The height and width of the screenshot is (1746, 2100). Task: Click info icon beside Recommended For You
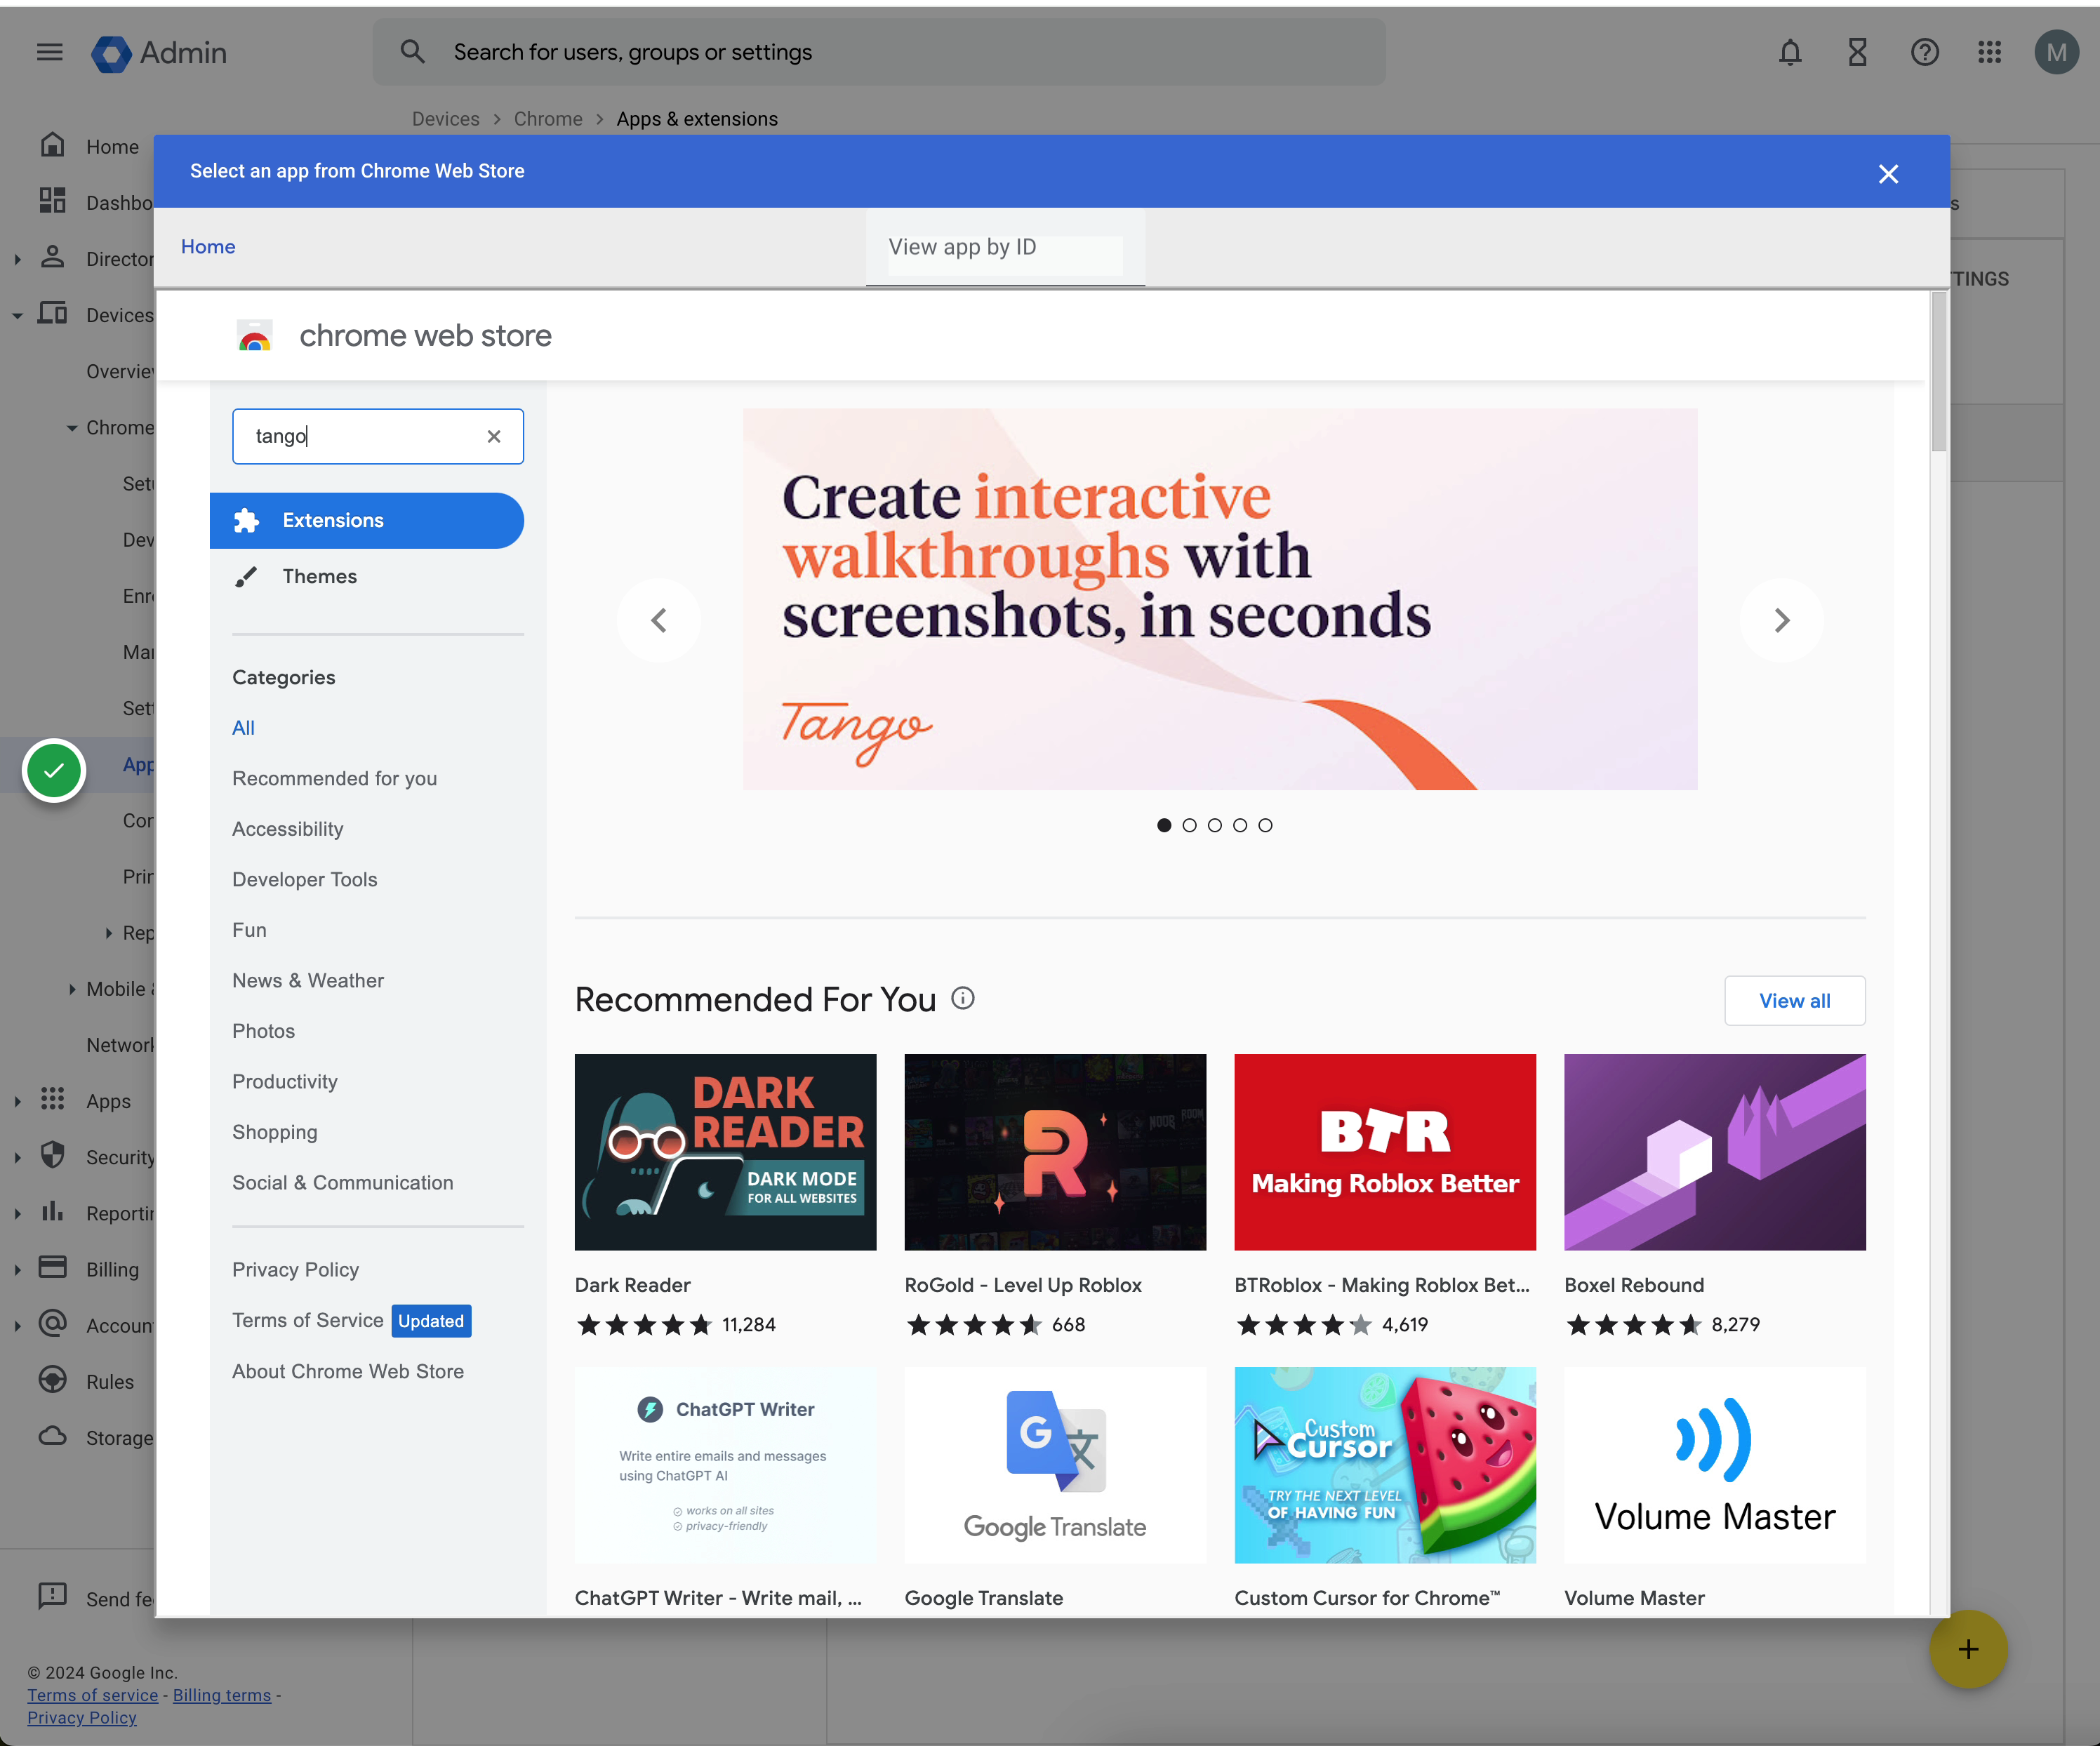tap(962, 998)
